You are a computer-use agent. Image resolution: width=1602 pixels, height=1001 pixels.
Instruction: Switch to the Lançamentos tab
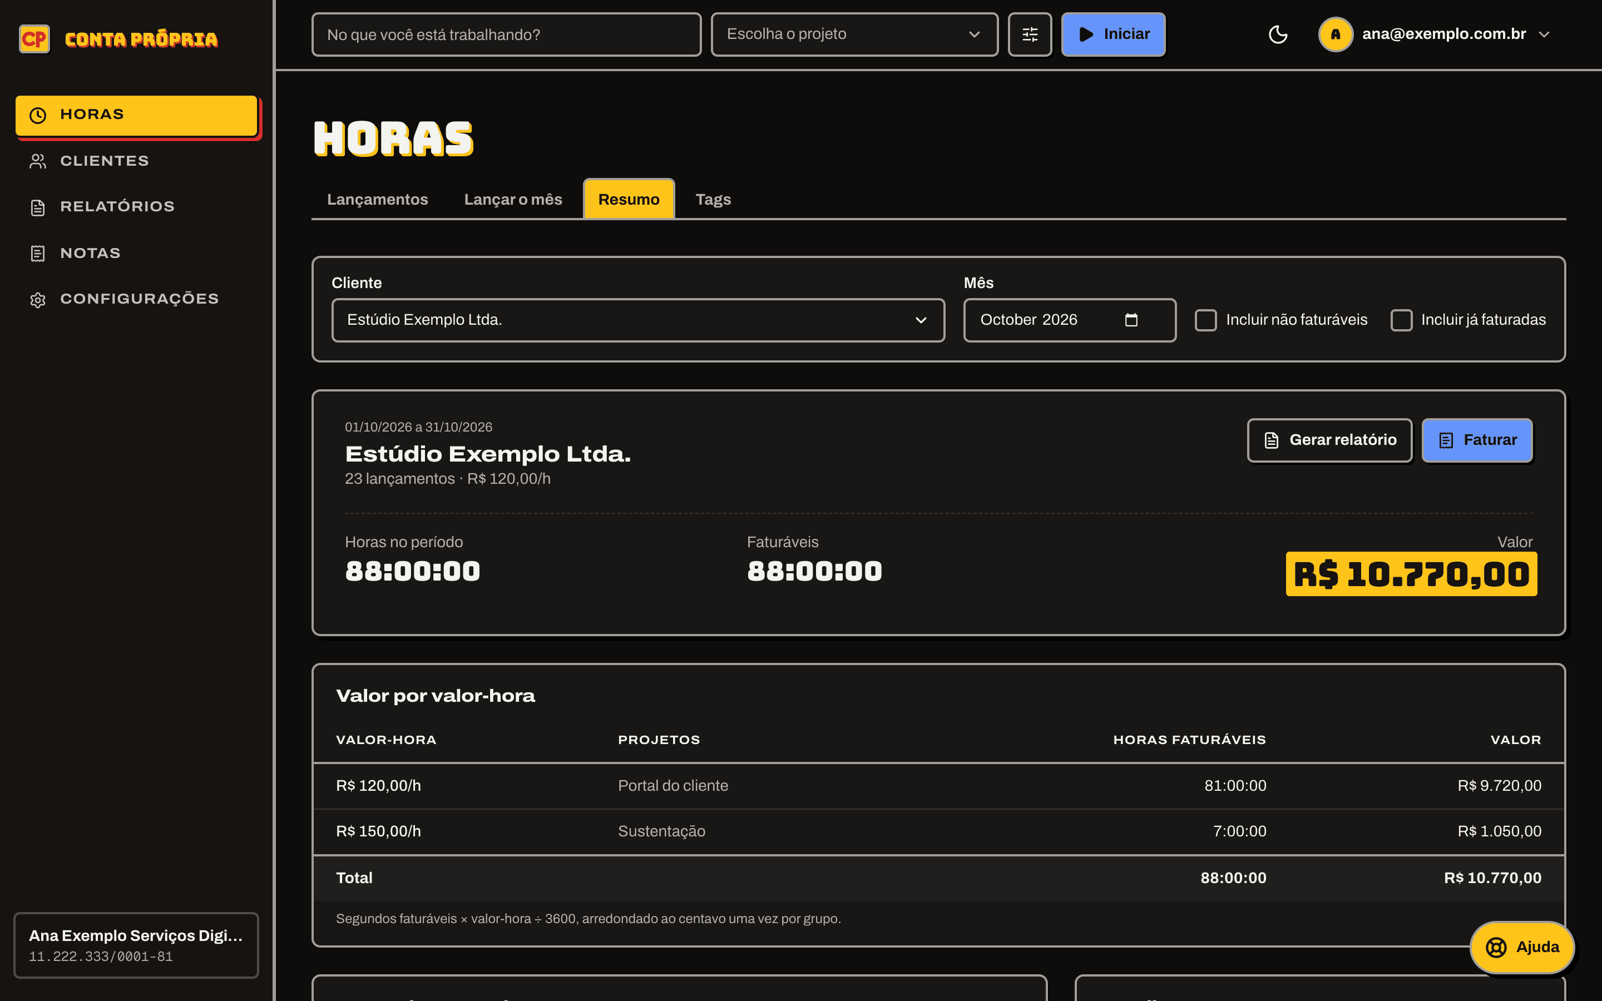point(377,199)
